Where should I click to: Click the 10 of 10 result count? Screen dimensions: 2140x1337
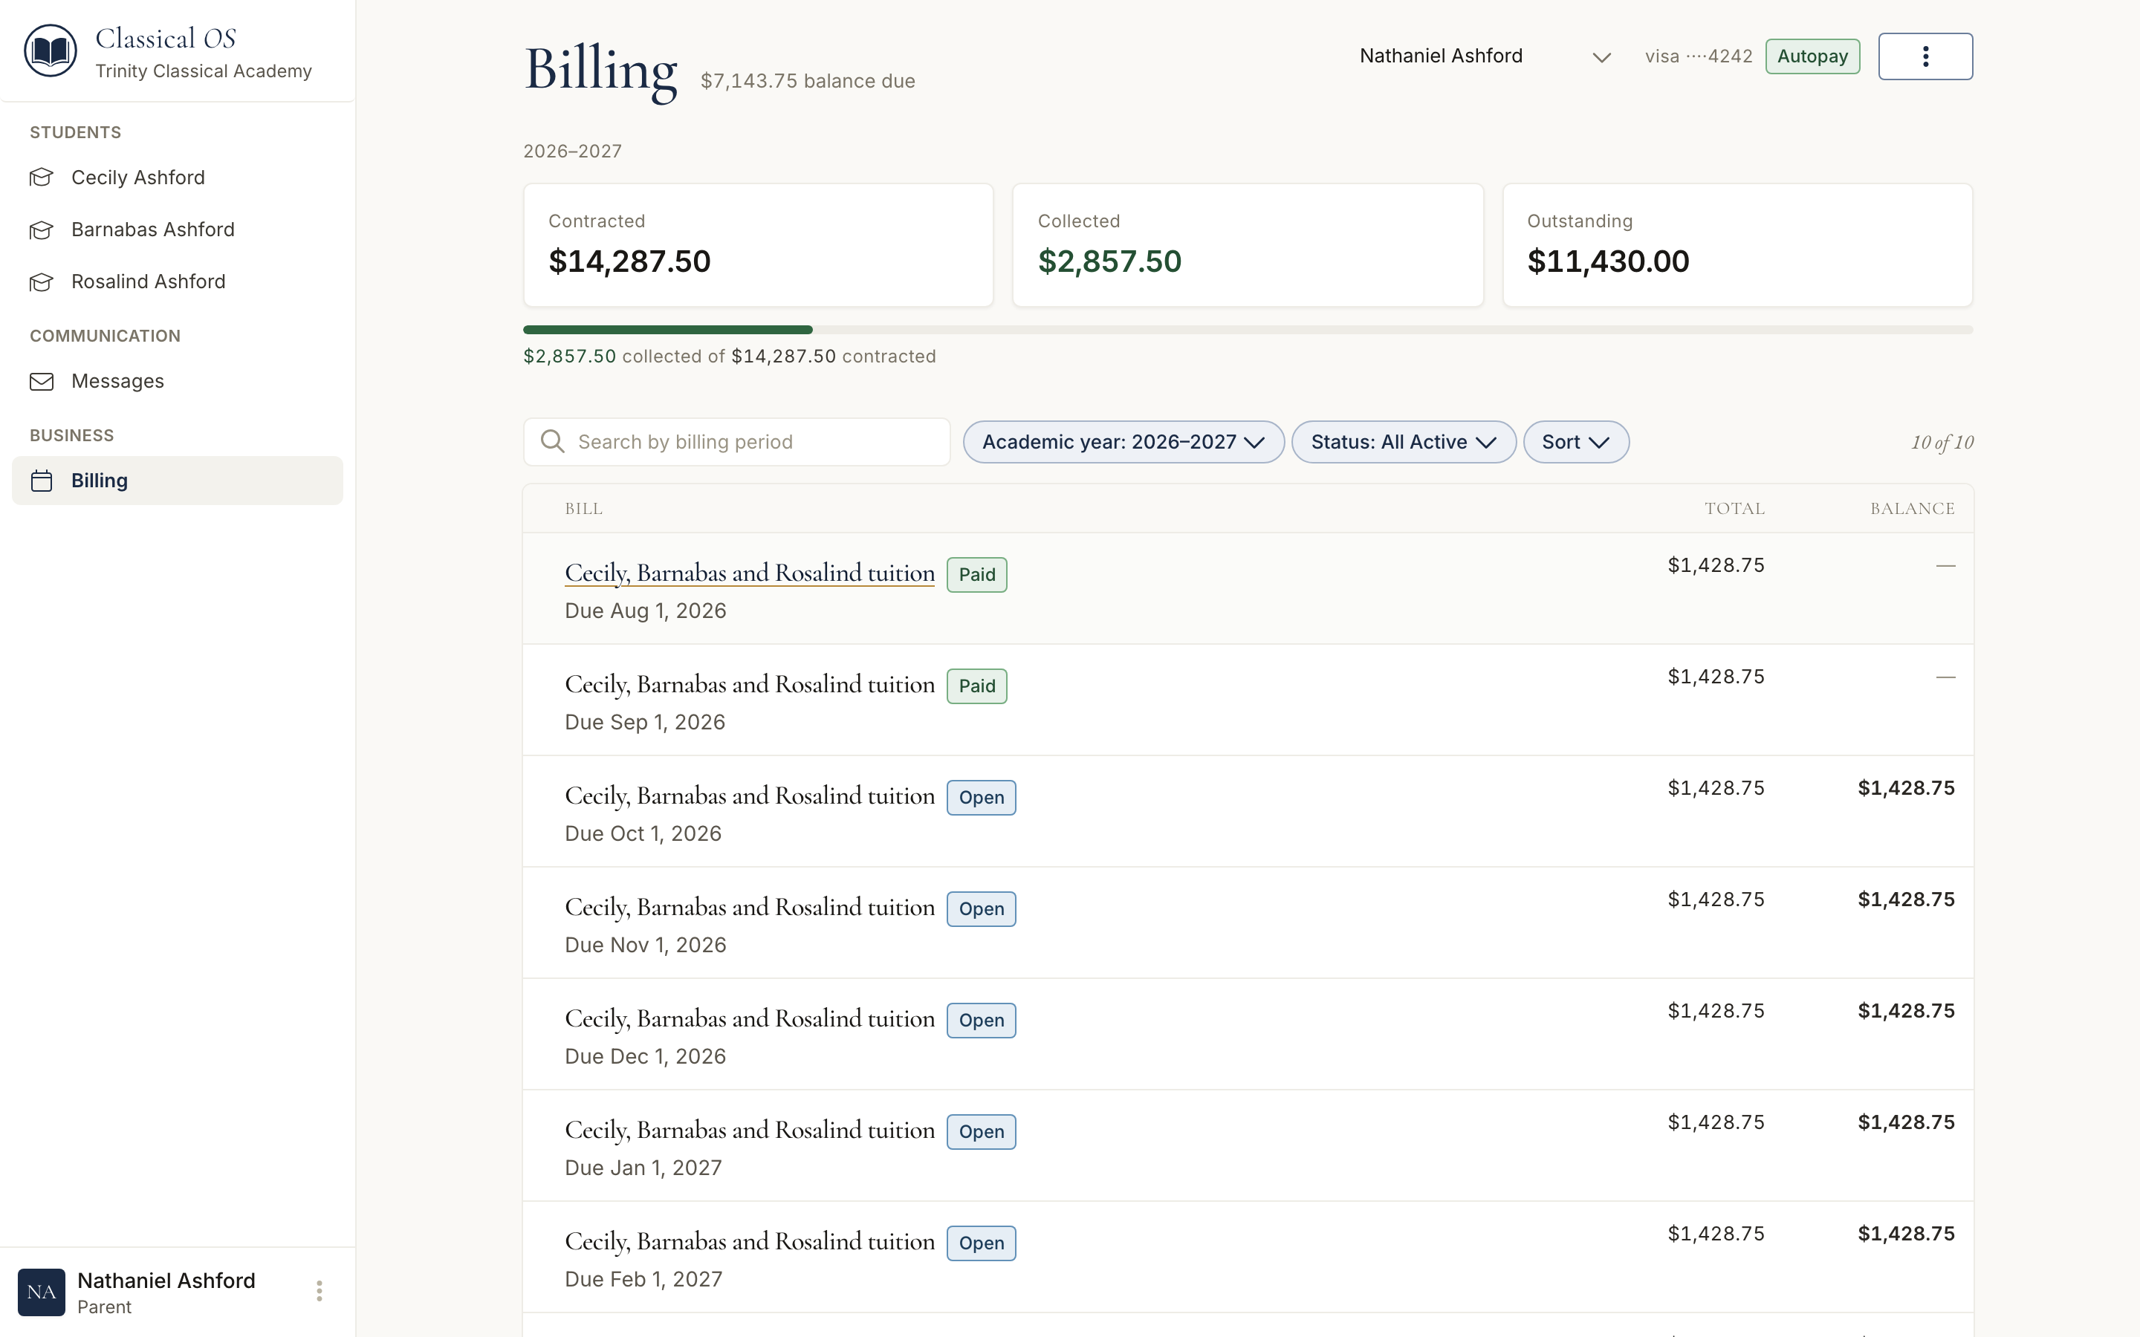1942,442
